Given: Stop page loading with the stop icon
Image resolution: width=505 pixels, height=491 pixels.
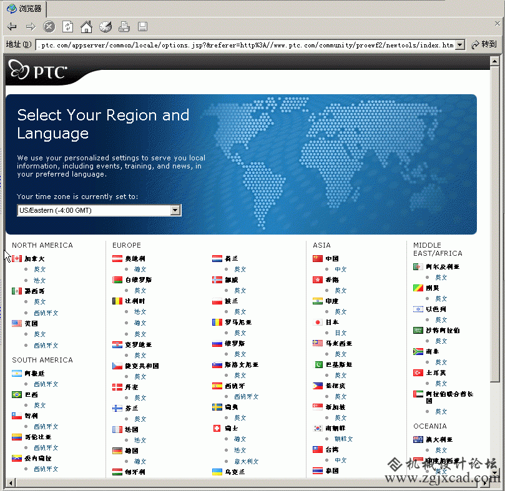Looking at the screenshot, I should (49, 27).
